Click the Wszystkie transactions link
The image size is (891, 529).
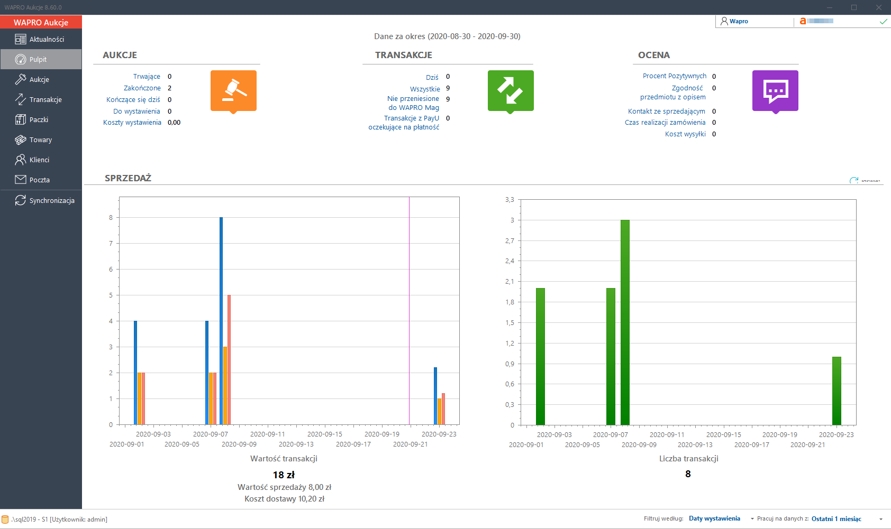click(425, 89)
